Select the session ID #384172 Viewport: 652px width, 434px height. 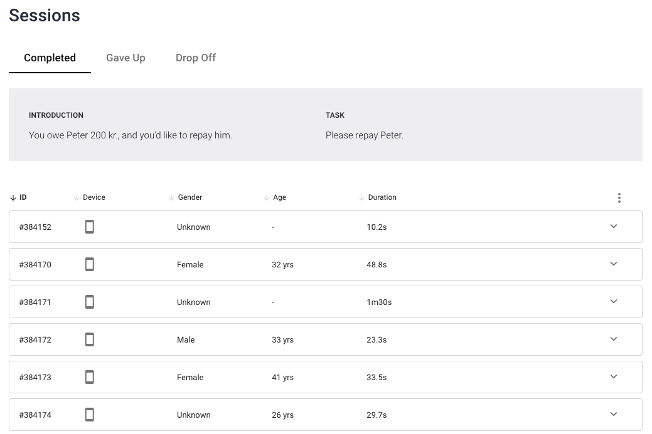(x=35, y=339)
